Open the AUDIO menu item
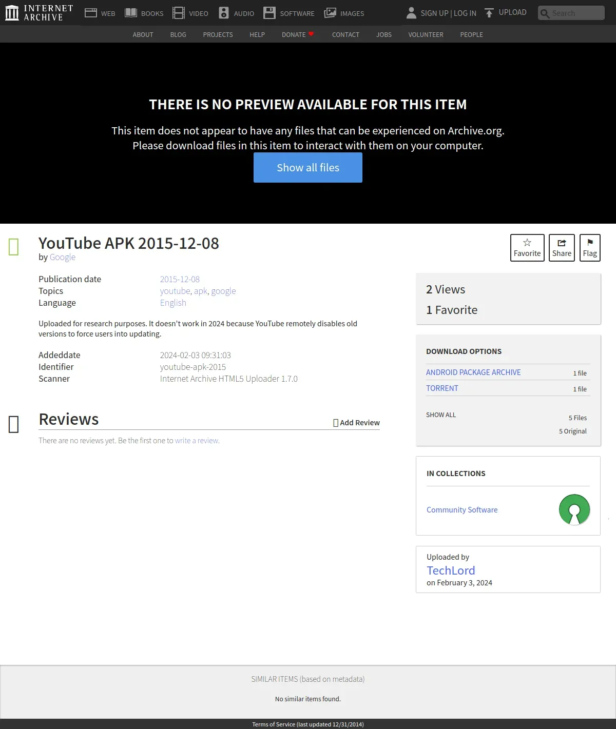The image size is (616, 729). click(244, 13)
